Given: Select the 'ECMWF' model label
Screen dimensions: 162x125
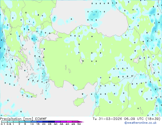Looking at the screenshot, I should click(x=41, y=119).
